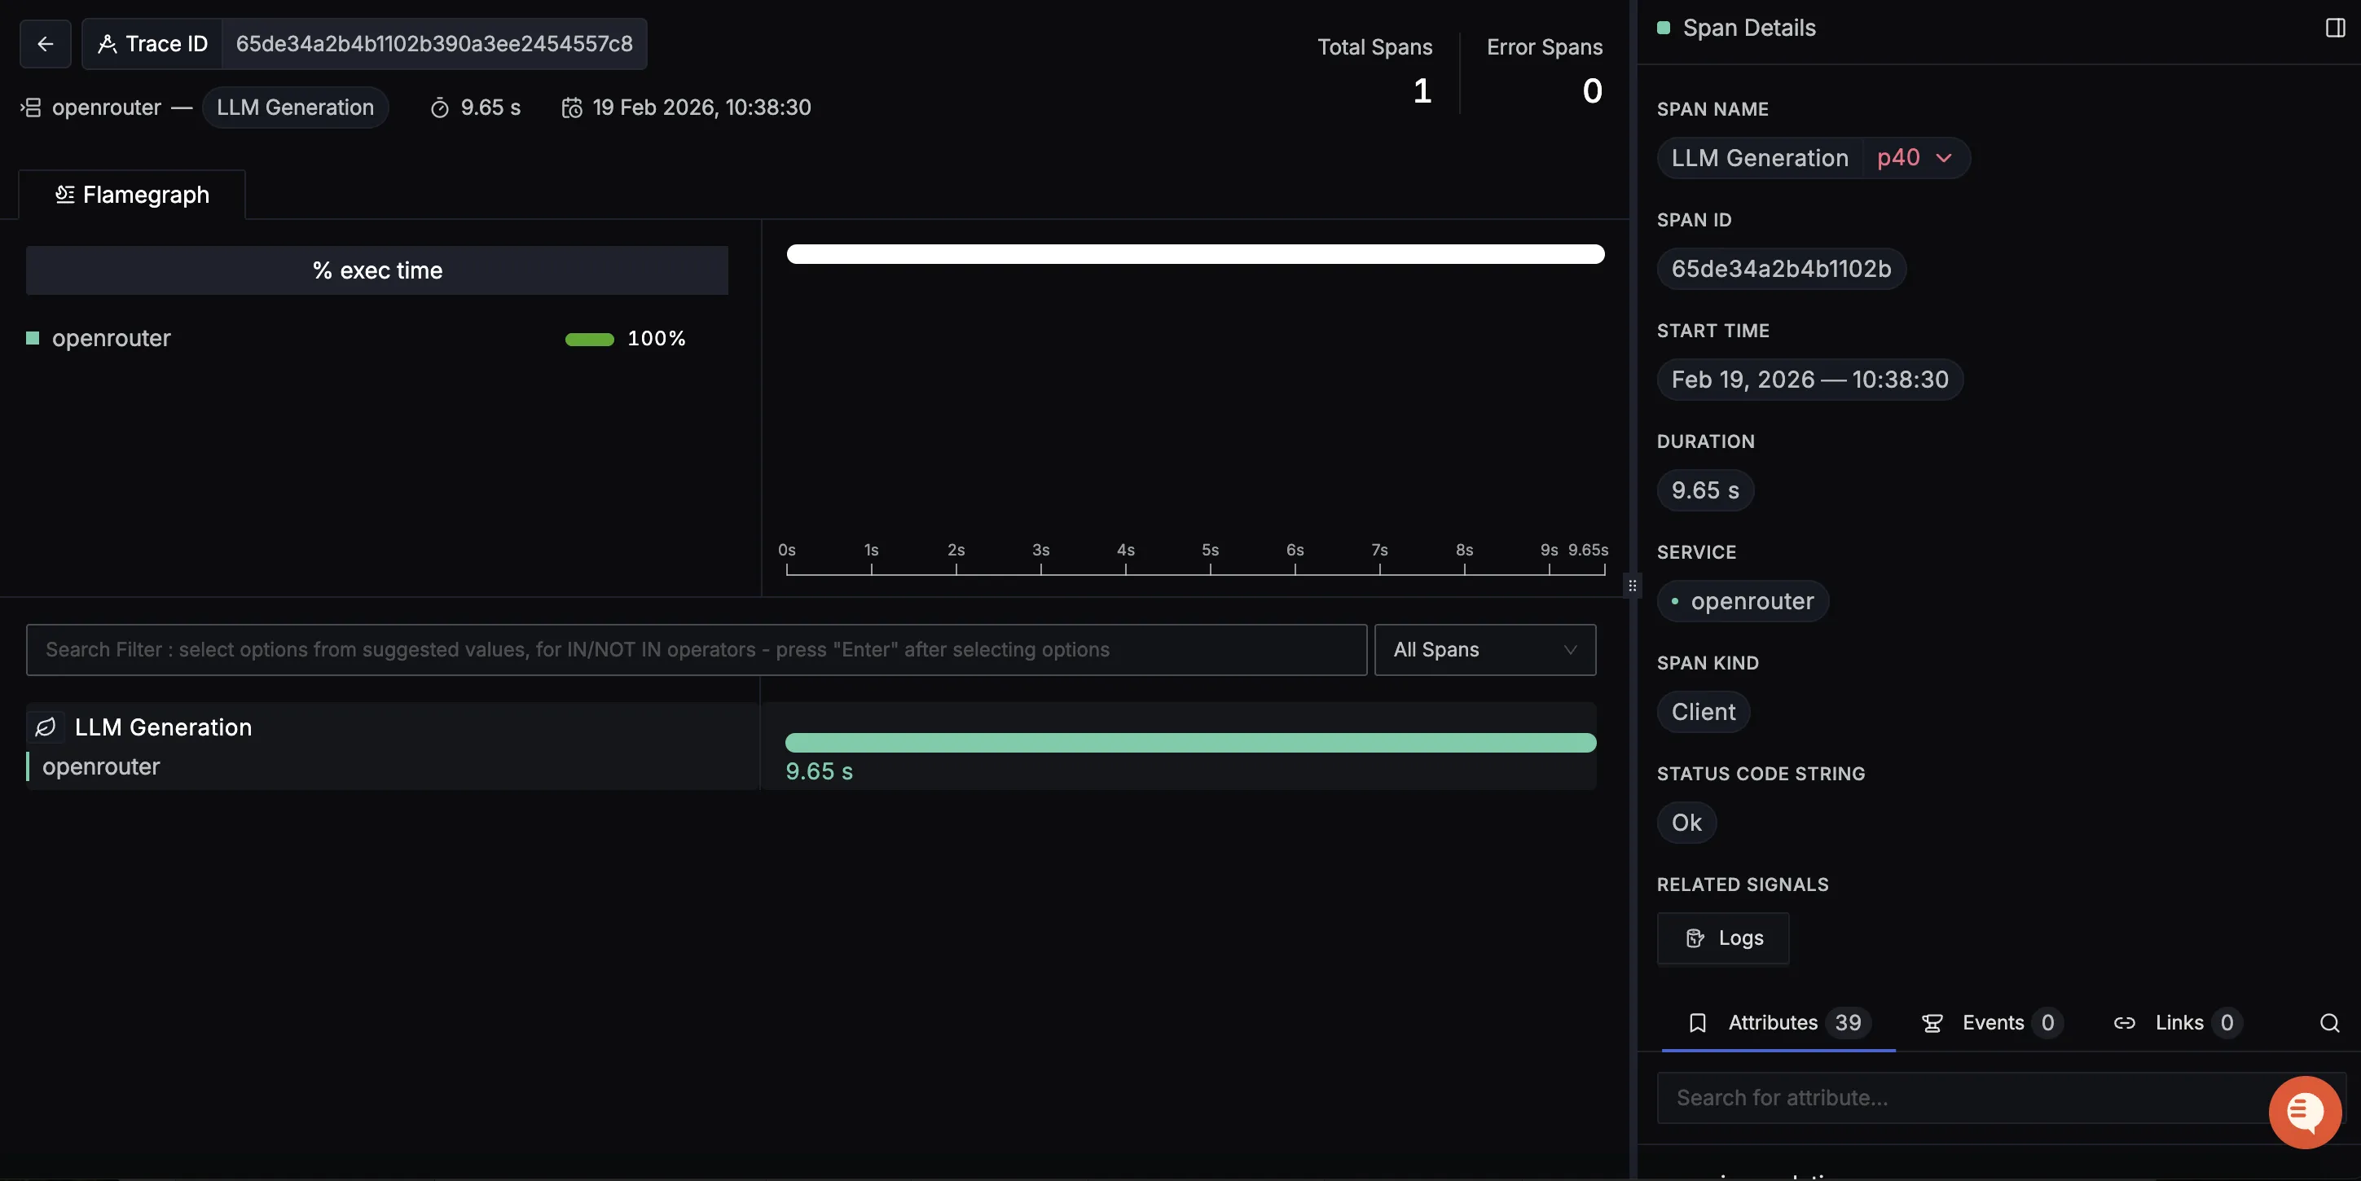Viewport: 2361px width, 1181px height.
Task: Expand the LLM Generation span row
Action: 164,727
